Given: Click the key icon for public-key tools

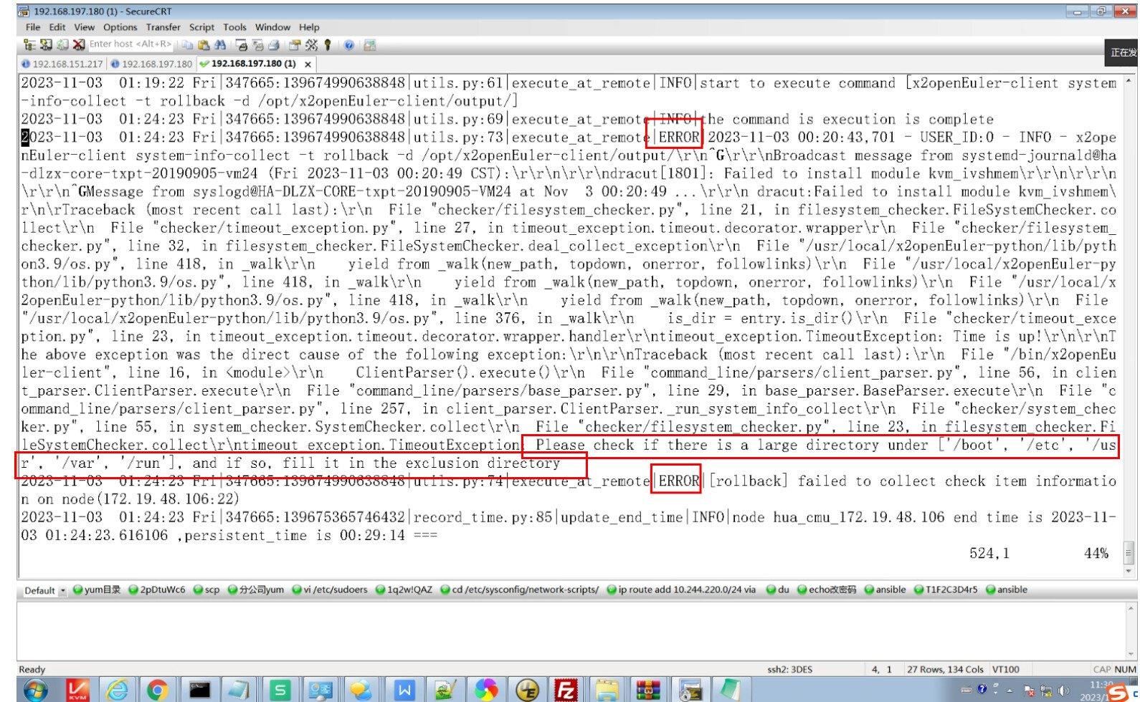Looking at the screenshot, I should pyautogui.click(x=328, y=45).
